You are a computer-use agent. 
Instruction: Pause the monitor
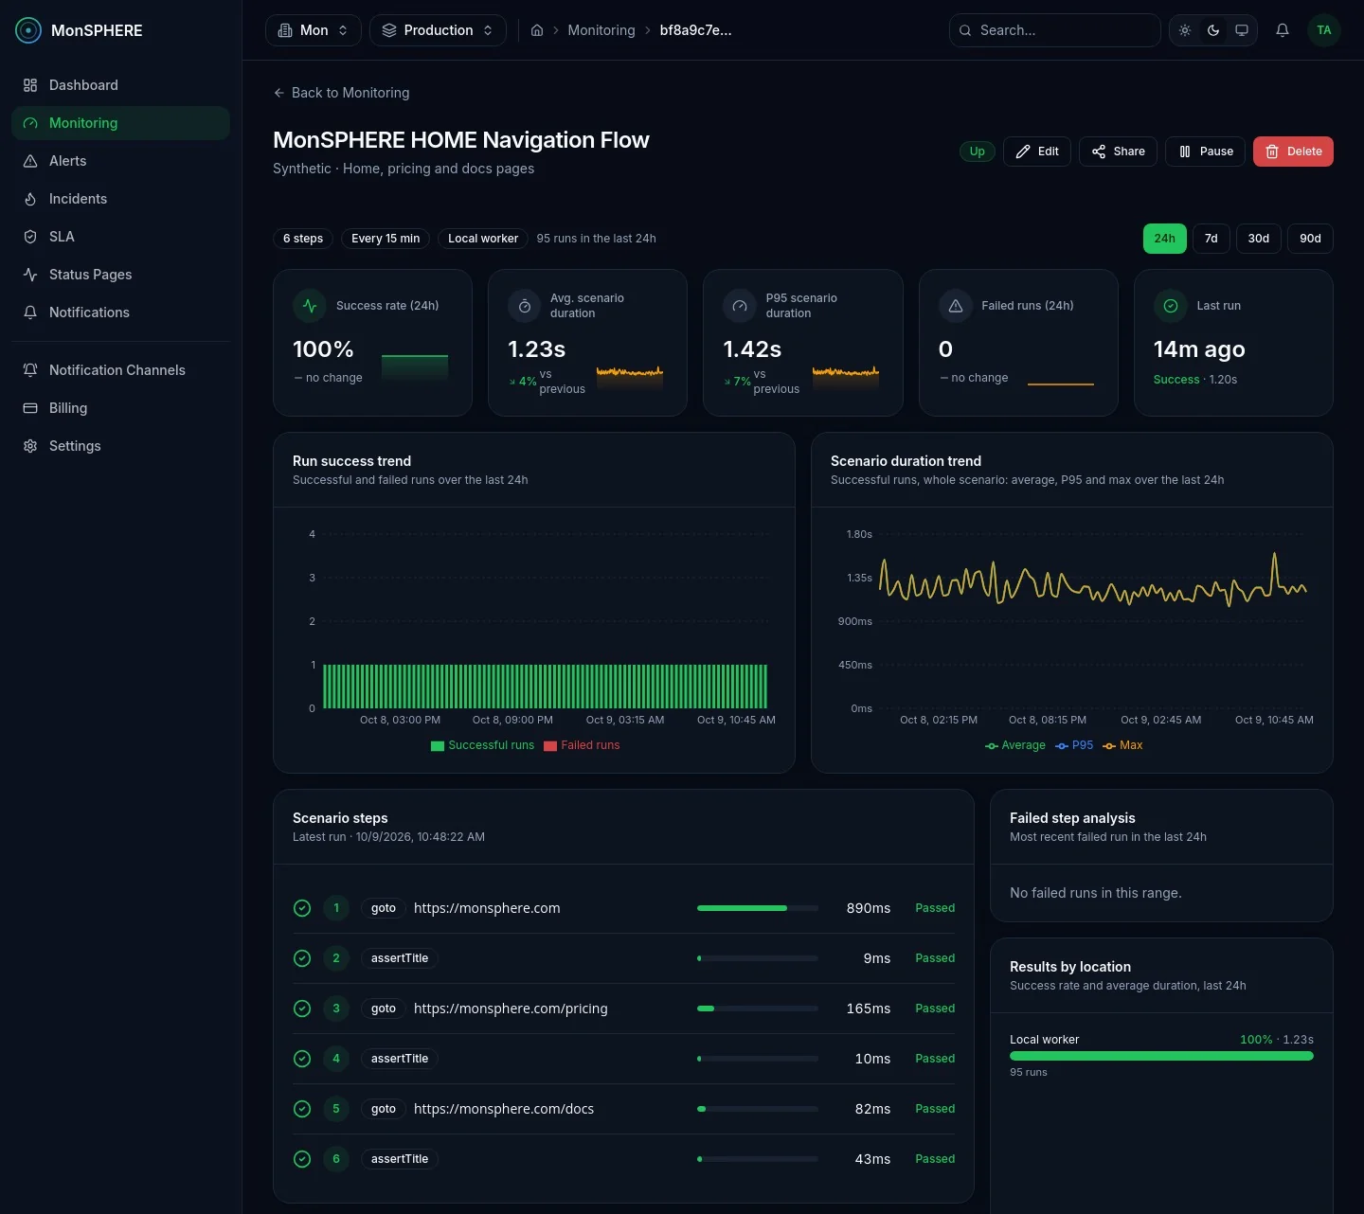pyautogui.click(x=1205, y=152)
